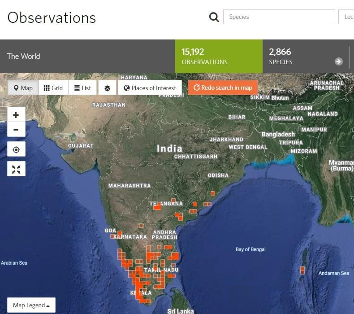
Task: Open the map layers menu
Action: coord(107,88)
